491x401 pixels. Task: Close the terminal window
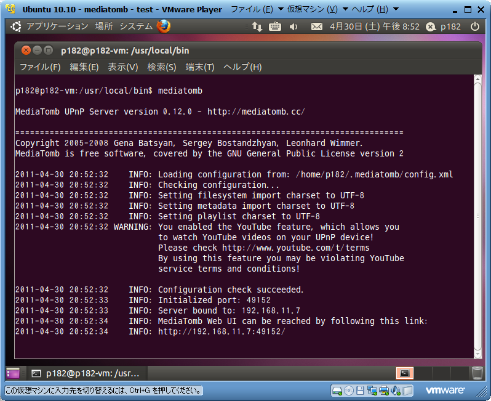coord(26,50)
